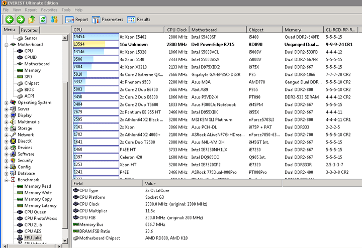Click the Memory column header
The height and width of the screenshot is (248, 362).
coord(303,30)
